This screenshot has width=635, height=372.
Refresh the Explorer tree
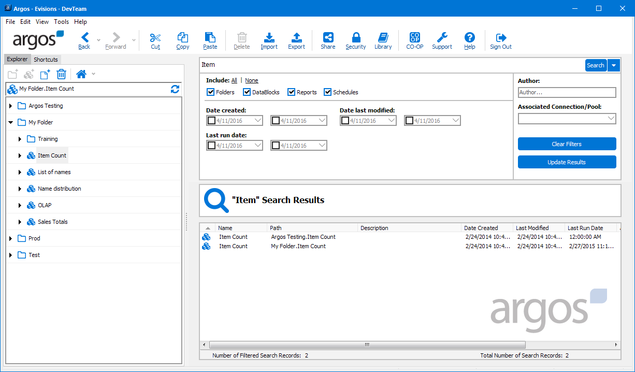point(175,89)
